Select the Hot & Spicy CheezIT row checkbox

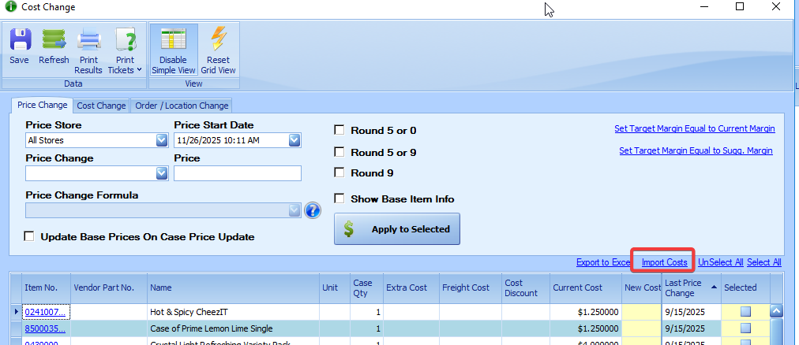(745, 312)
